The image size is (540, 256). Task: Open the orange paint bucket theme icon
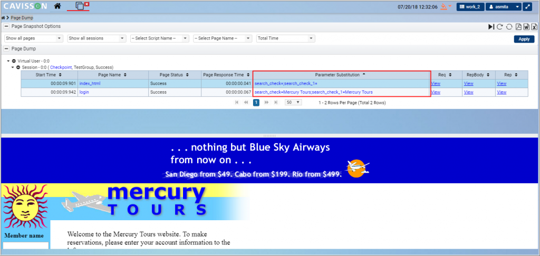(x=444, y=6)
